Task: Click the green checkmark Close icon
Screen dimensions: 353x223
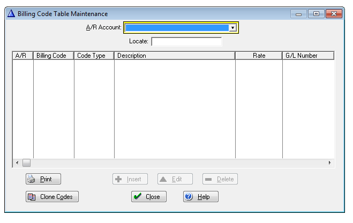Action: tap(138, 197)
